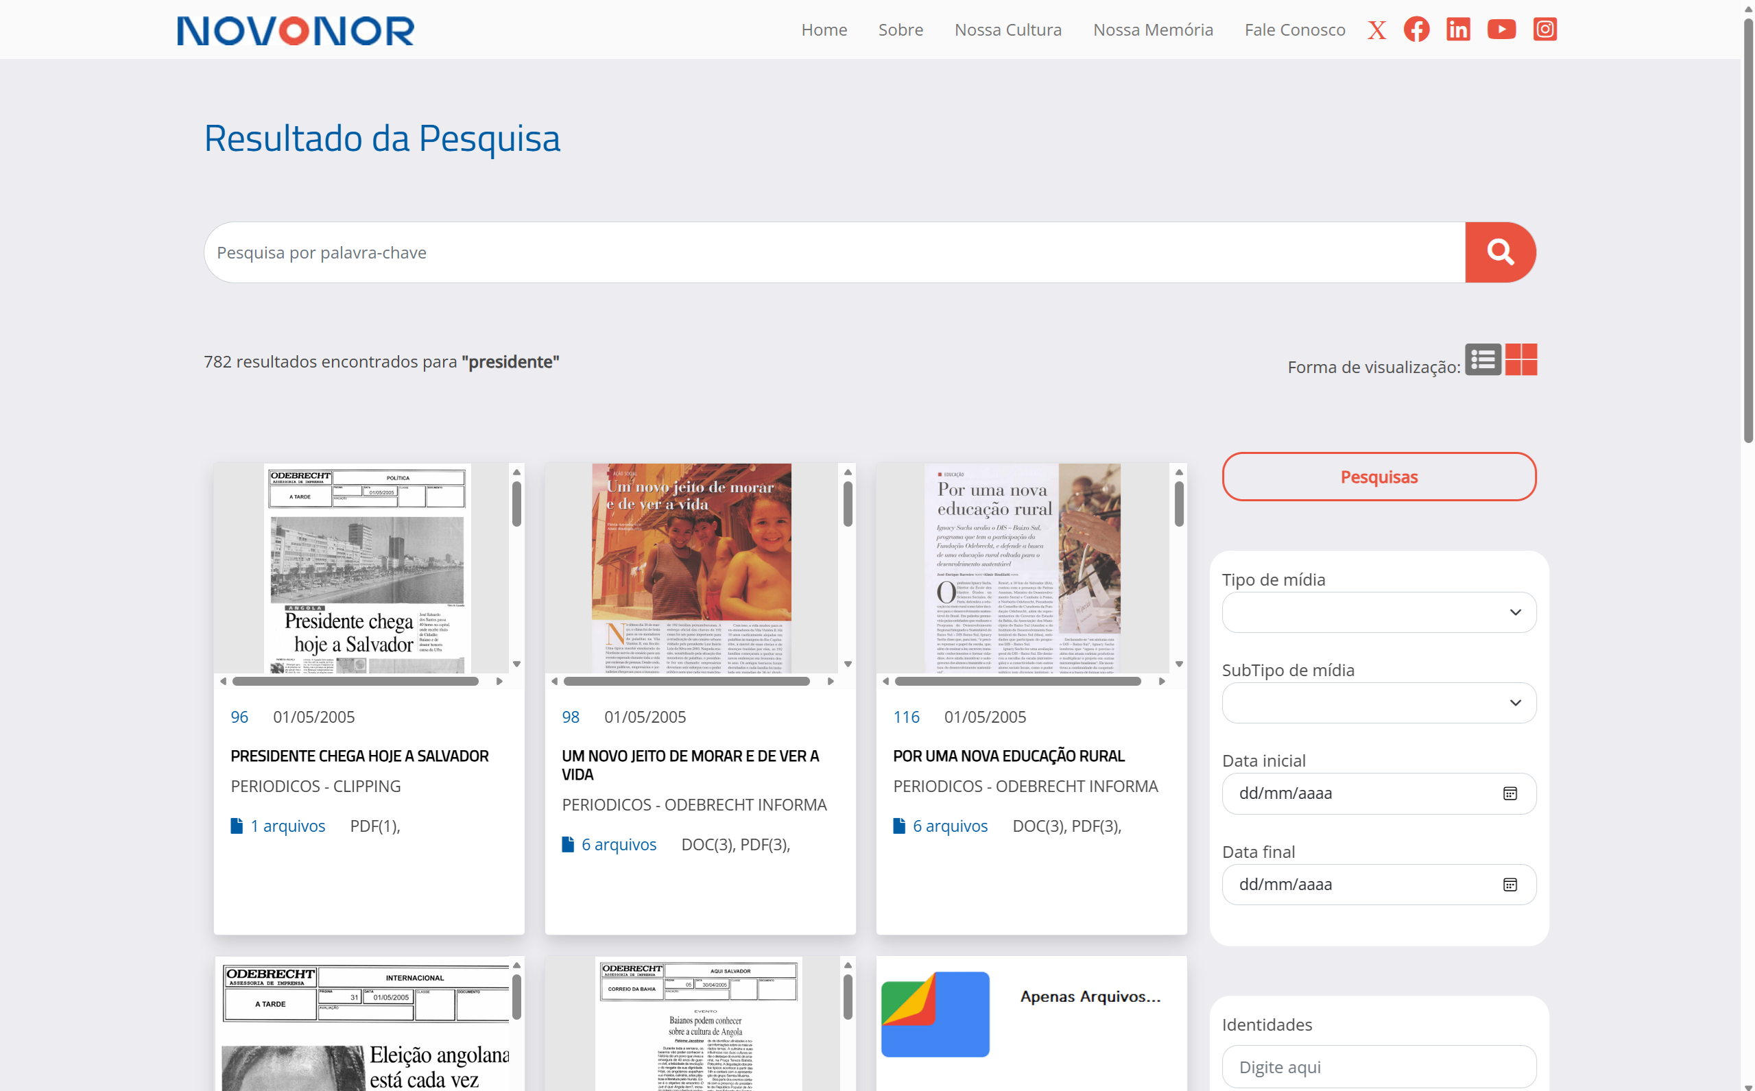The height and width of the screenshot is (1091, 1755).
Task: Click PERIODICOS - CLIPPING label
Action: pyautogui.click(x=315, y=786)
